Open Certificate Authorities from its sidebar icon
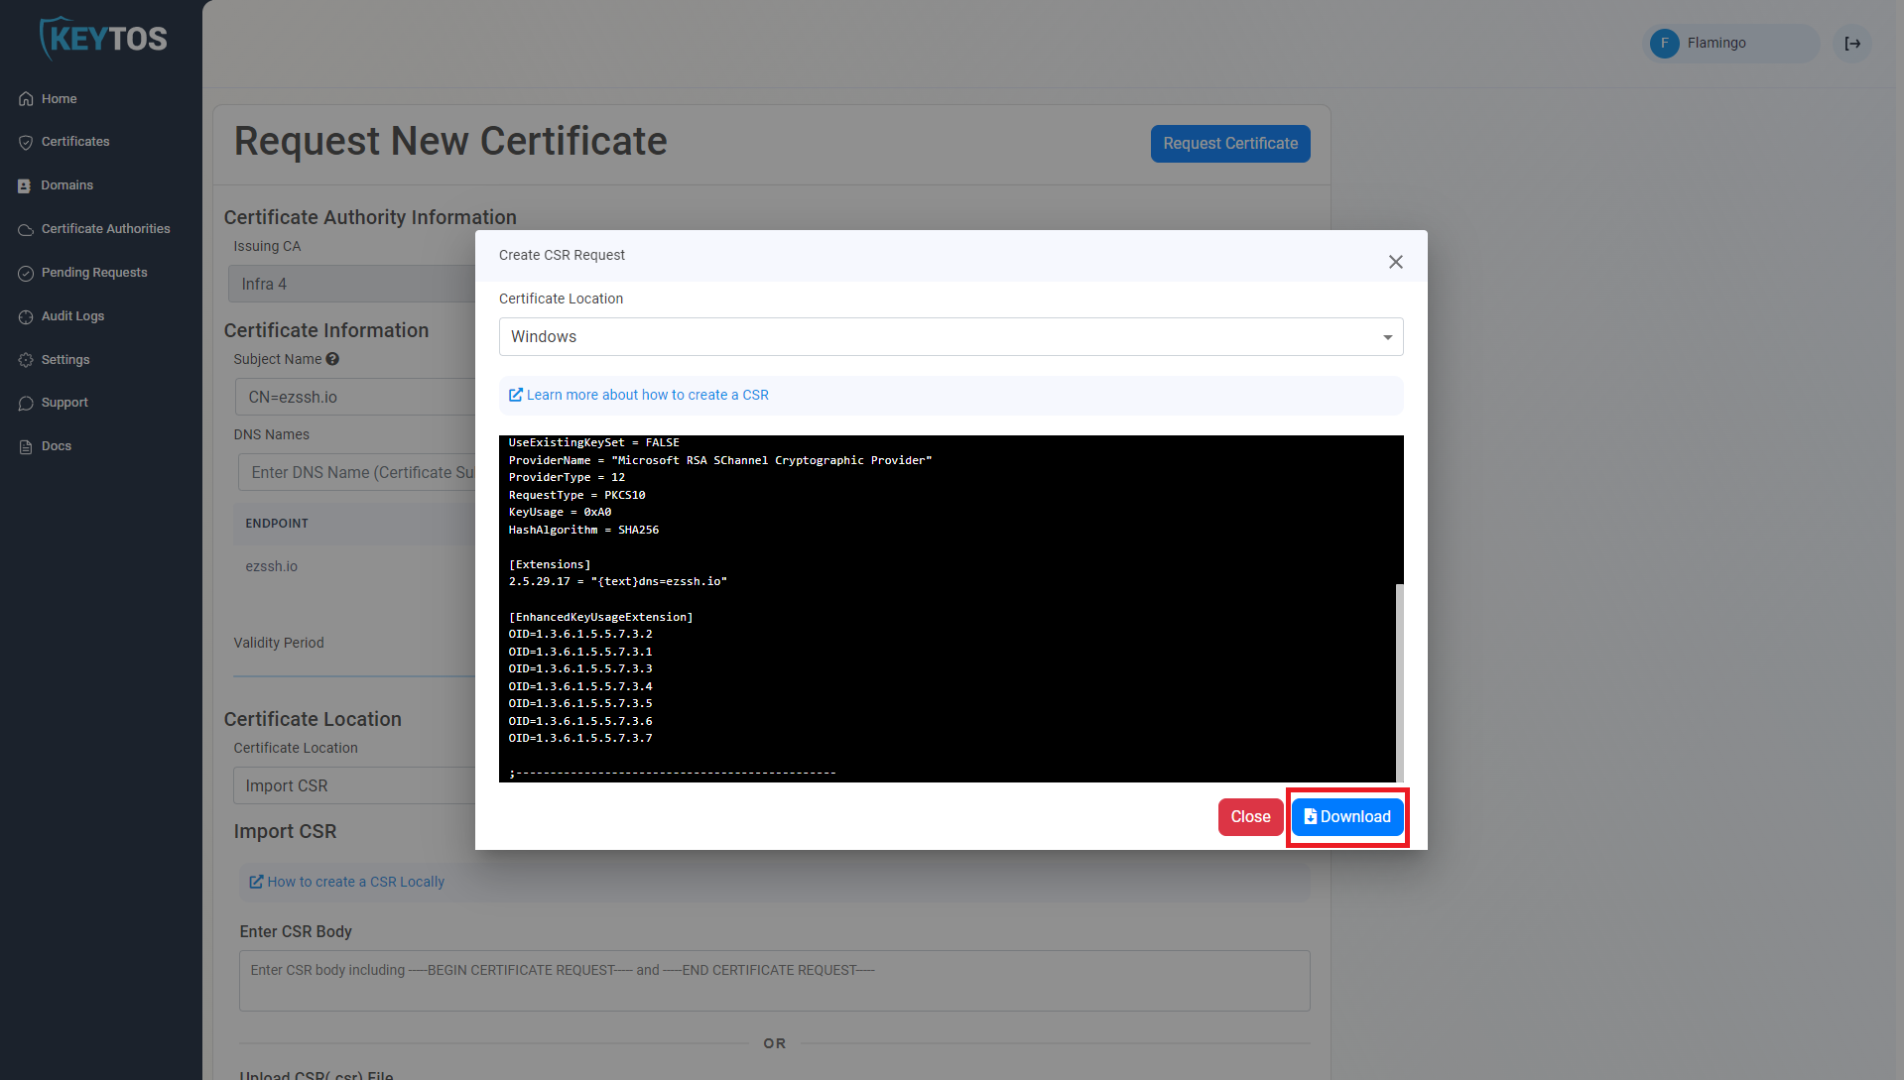The height and width of the screenshot is (1080, 1904). (26, 229)
